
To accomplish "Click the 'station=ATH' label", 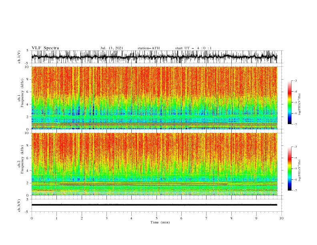I will (x=148, y=48).
